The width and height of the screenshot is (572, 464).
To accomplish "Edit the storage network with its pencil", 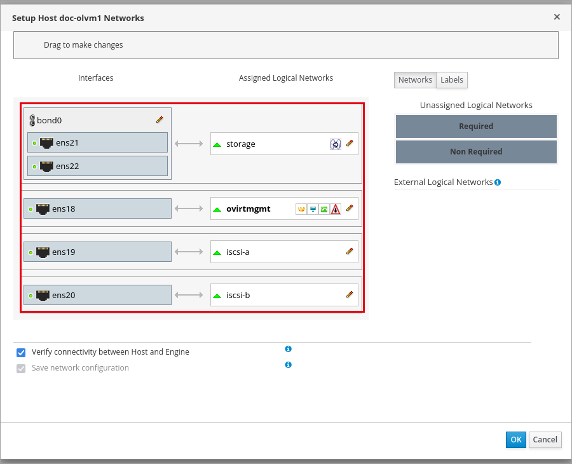I will coord(350,144).
